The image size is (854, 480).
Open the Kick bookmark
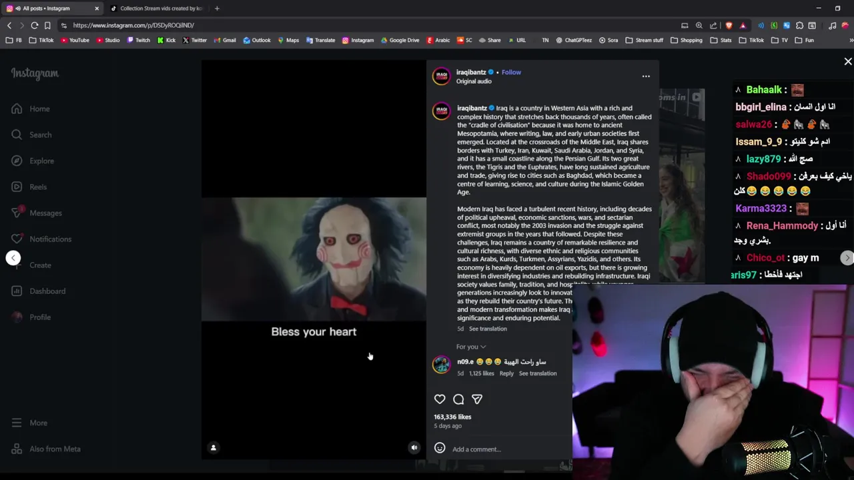[x=167, y=40]
